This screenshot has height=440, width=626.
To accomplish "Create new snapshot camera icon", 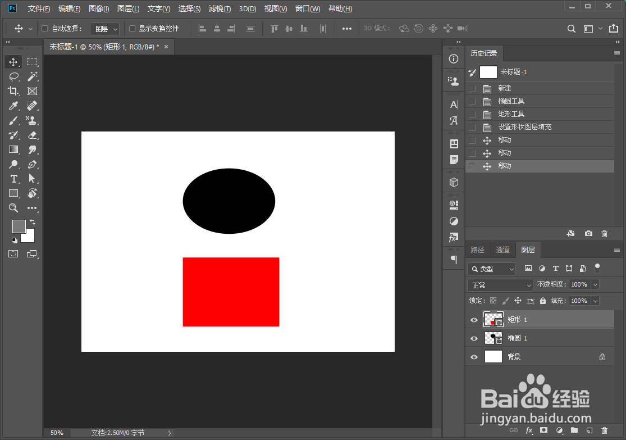I will [588, 233].
